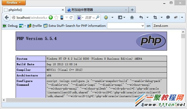
Task: Bookmark this page with star icon
Action: click(x=56, y=17)
